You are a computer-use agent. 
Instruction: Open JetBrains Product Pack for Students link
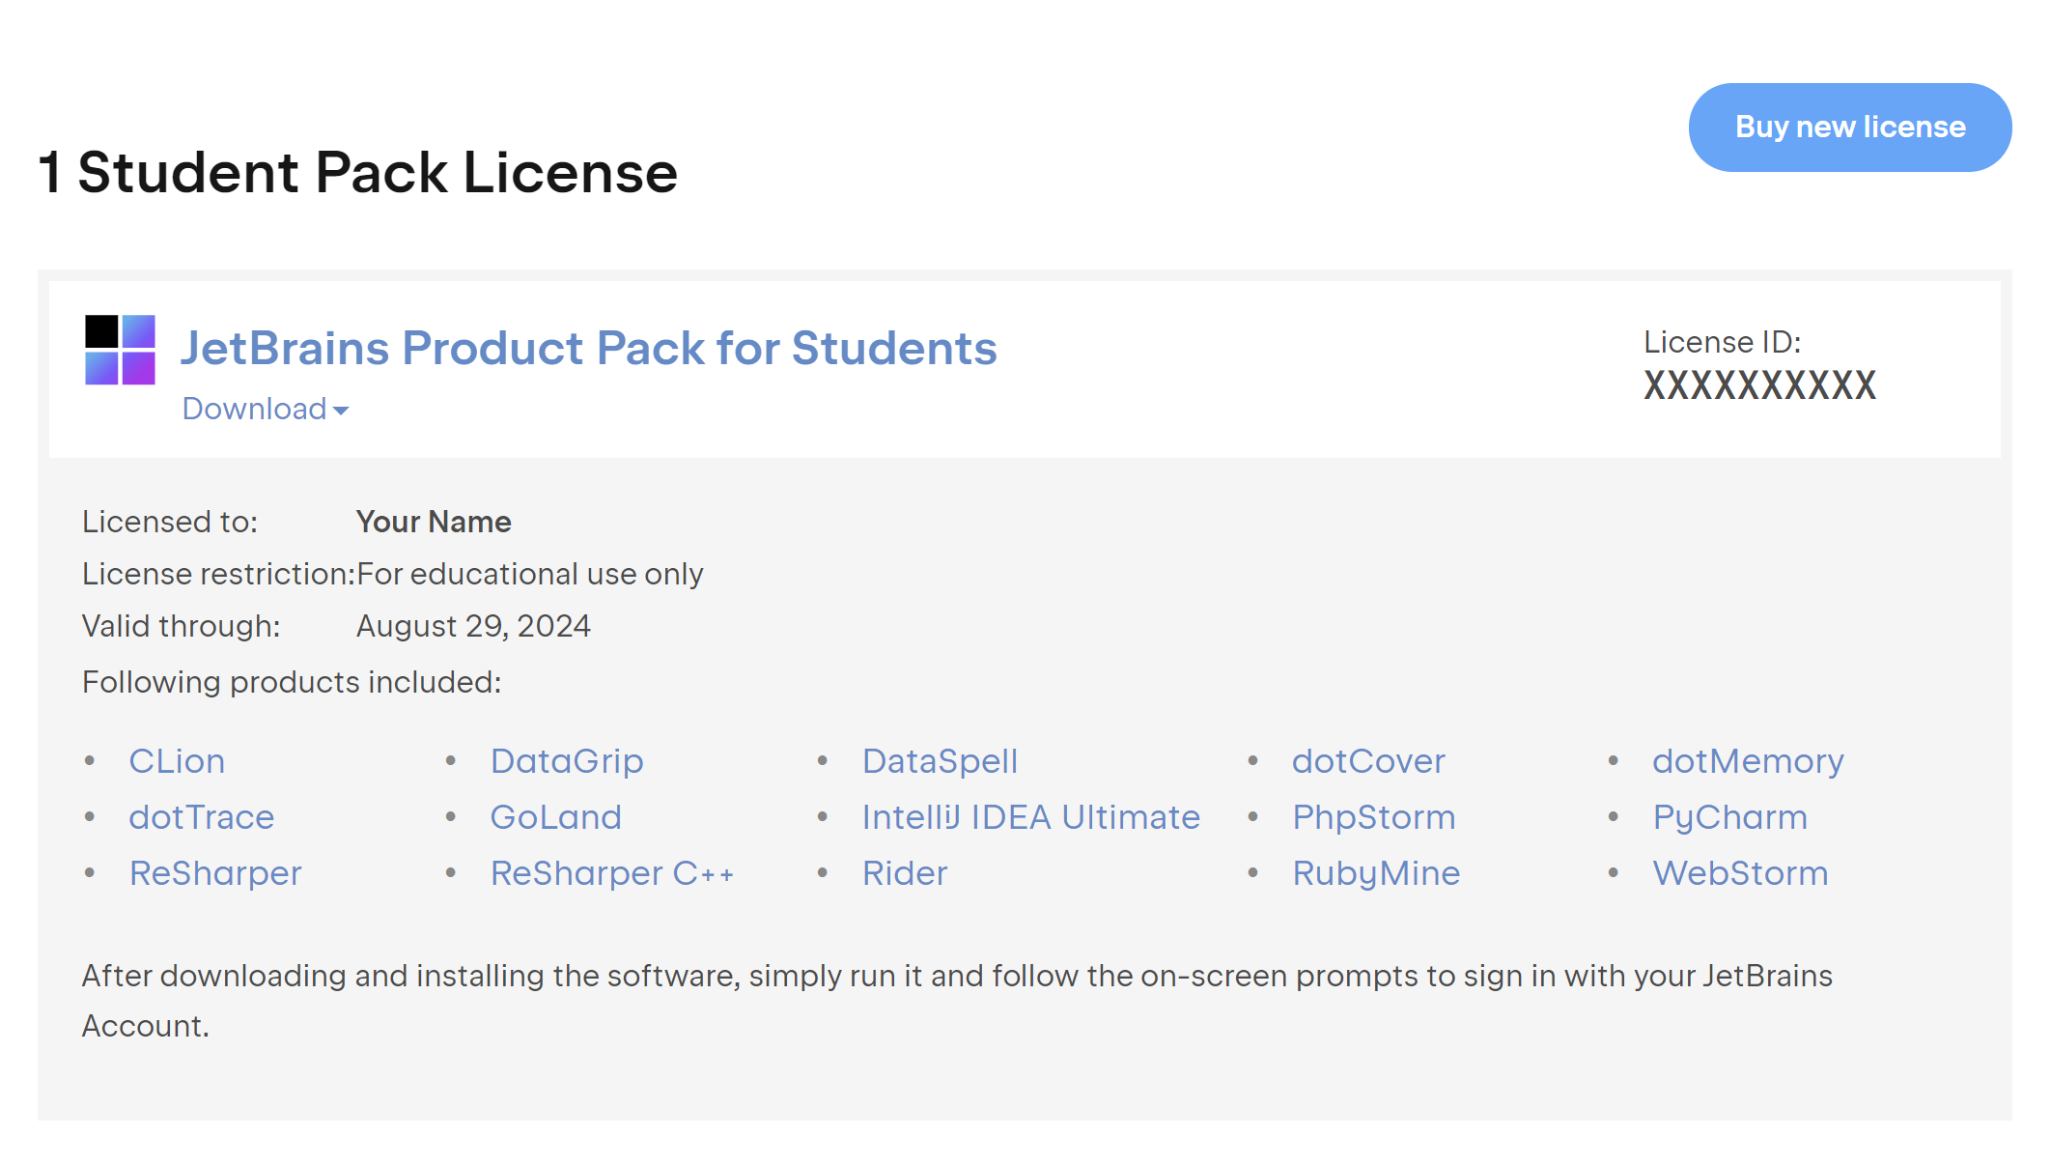coord(588,349)
